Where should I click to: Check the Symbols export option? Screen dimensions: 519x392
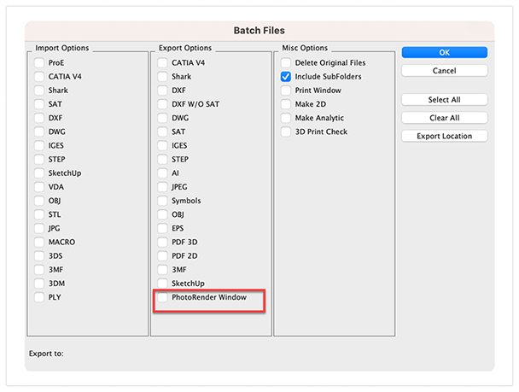point(162,201)
